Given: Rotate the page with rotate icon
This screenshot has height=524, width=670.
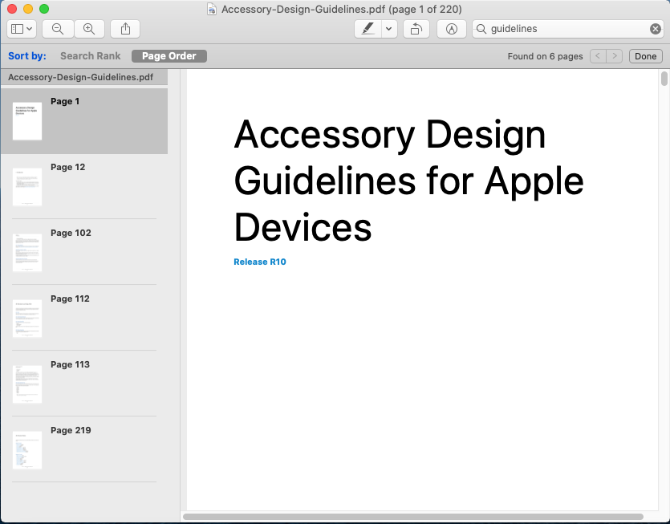Looking at the screenshot, I should click(x=416, y=29).
